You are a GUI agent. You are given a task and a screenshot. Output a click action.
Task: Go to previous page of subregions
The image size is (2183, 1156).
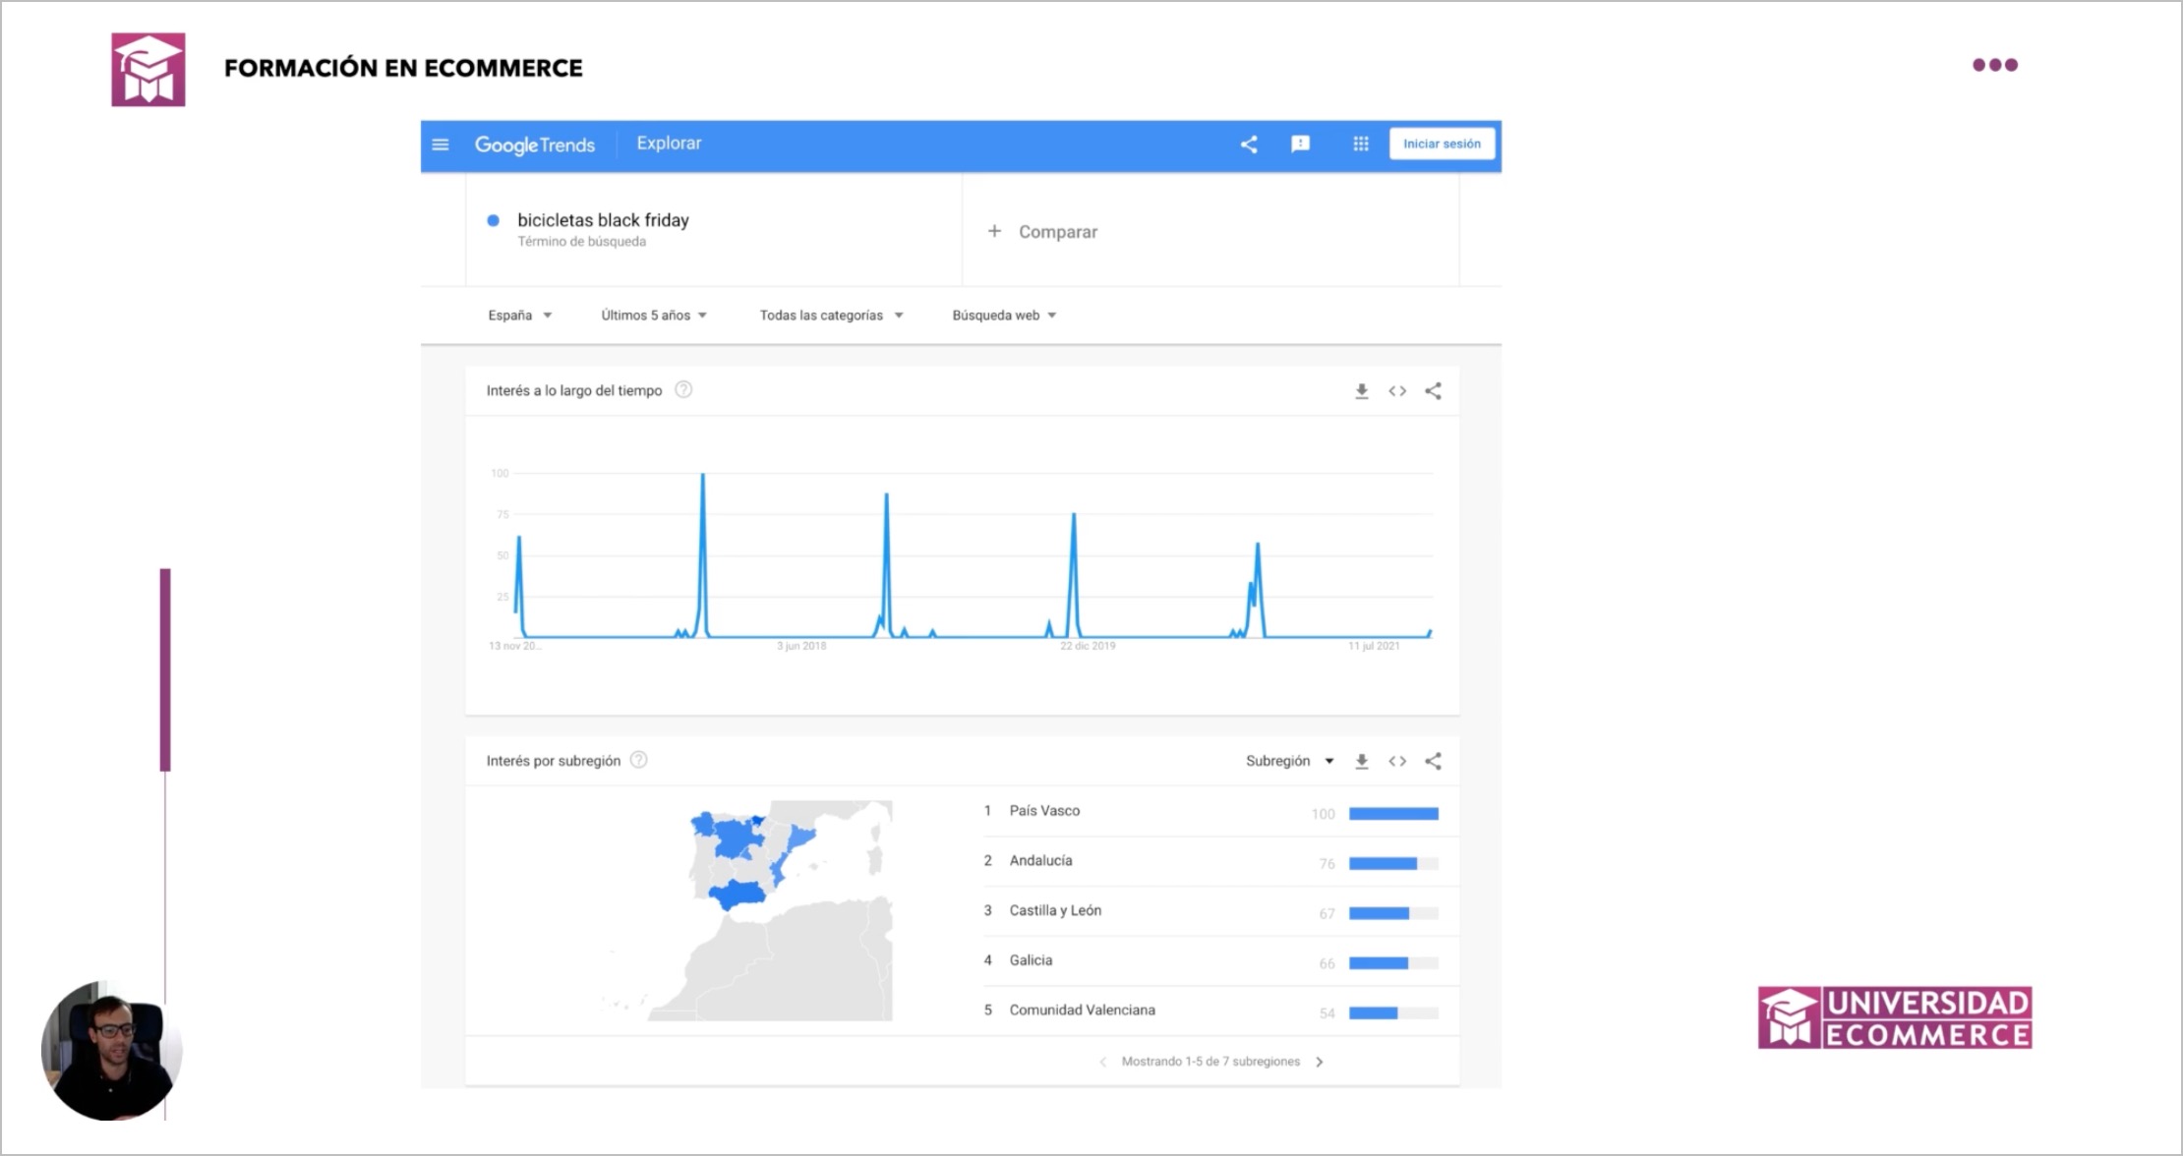point(1102,1062)
